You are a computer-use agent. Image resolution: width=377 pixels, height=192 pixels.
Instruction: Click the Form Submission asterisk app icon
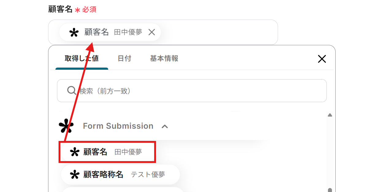66,126
